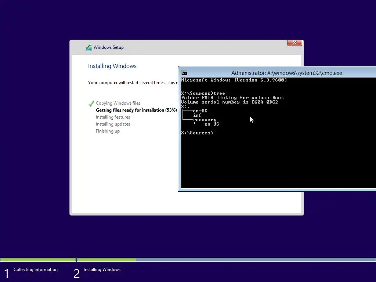The width and height of the screenshot is (376, 282).
Task: Click 'Copying Windows files' step
Action: click(118, 103)
